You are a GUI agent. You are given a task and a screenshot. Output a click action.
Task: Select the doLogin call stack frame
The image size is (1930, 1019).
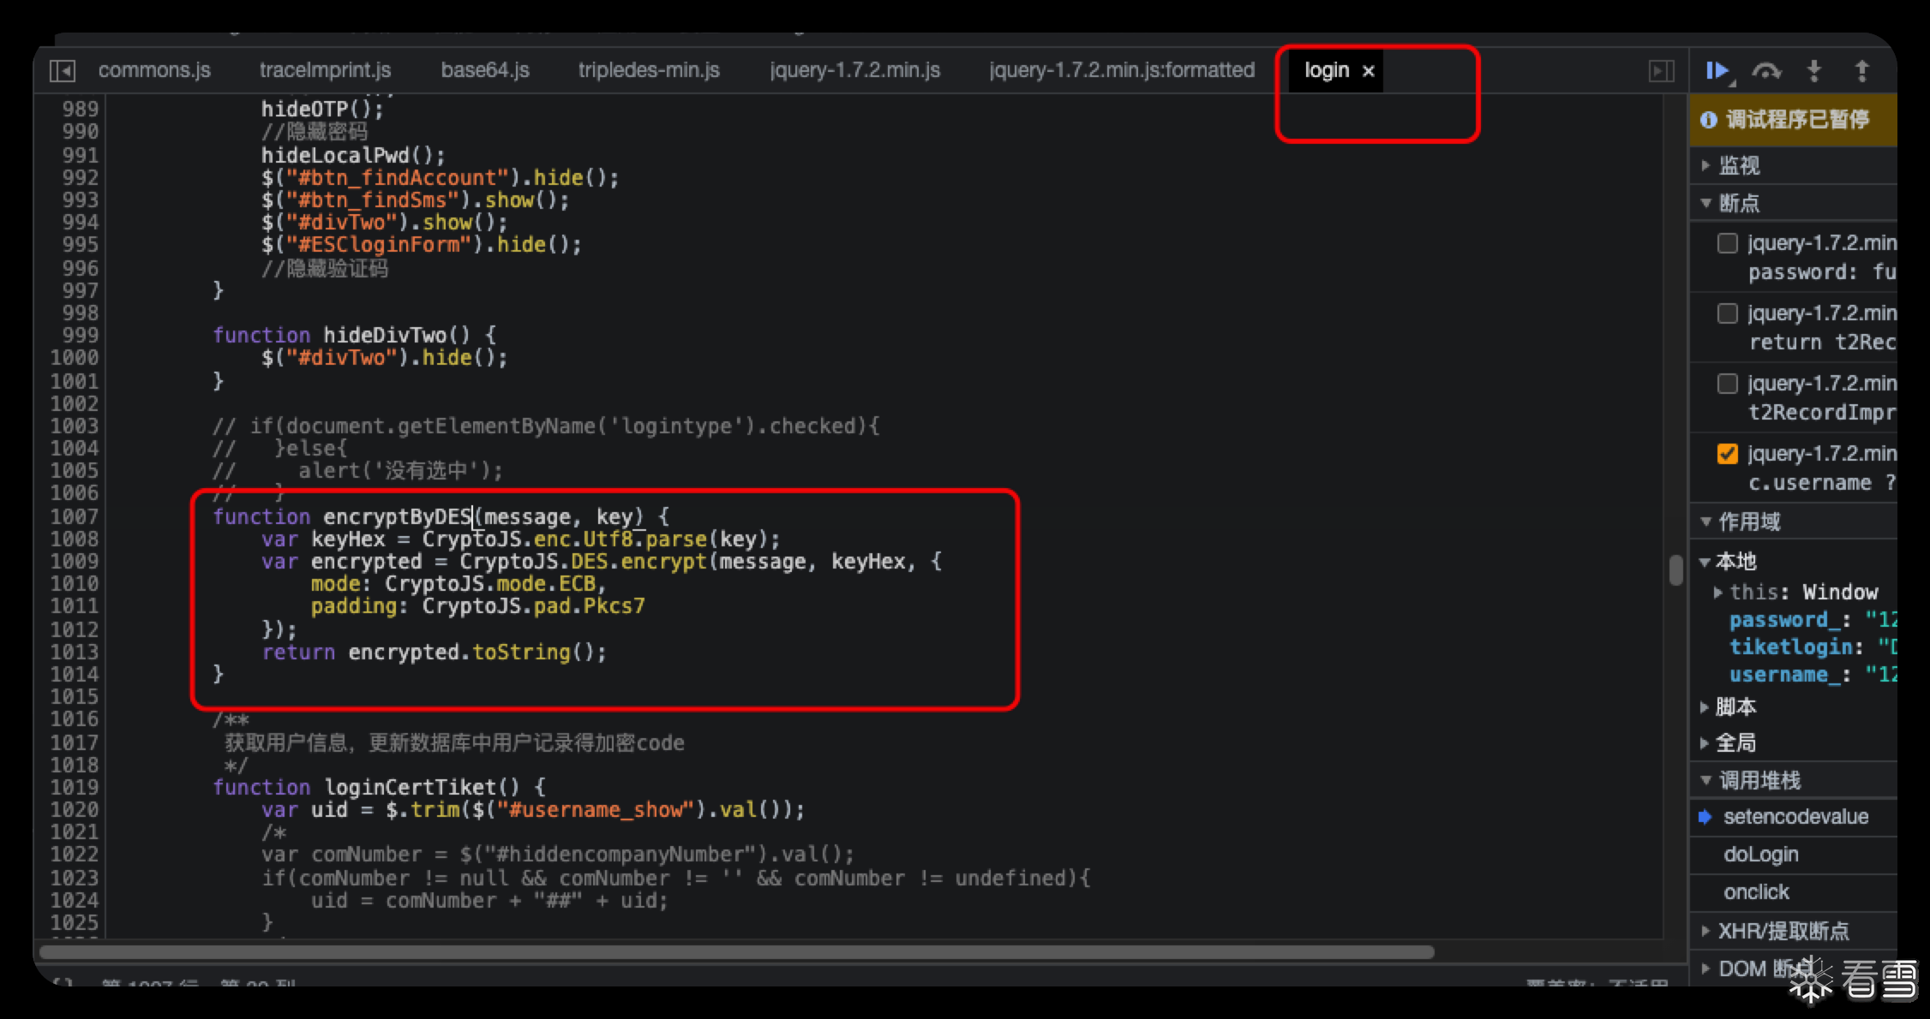click(x=1760, y=855)
